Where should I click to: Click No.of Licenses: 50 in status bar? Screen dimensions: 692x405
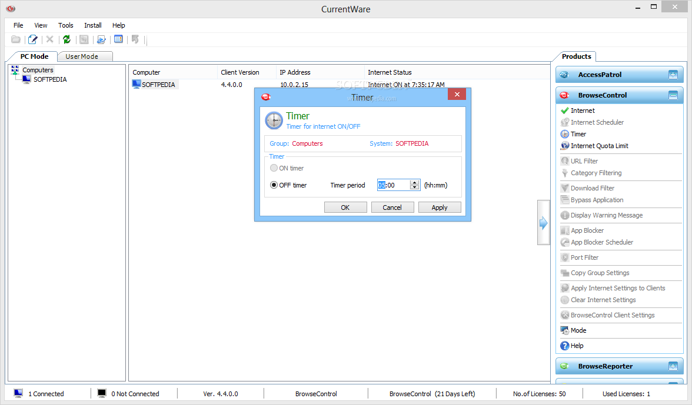[539, 394]
